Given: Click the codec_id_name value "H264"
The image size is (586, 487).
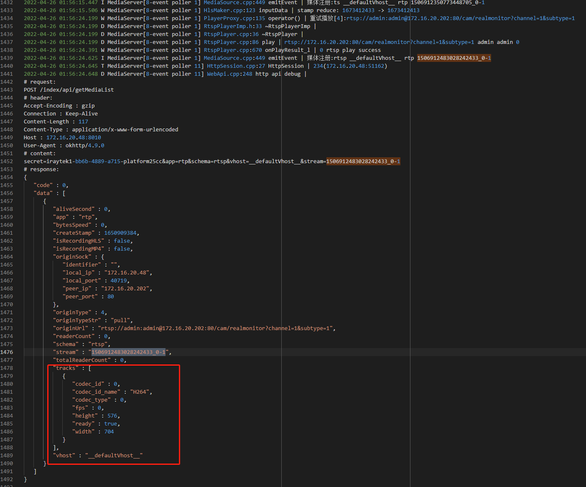Looking at the screenshot, I should click(x=140, y=392).
